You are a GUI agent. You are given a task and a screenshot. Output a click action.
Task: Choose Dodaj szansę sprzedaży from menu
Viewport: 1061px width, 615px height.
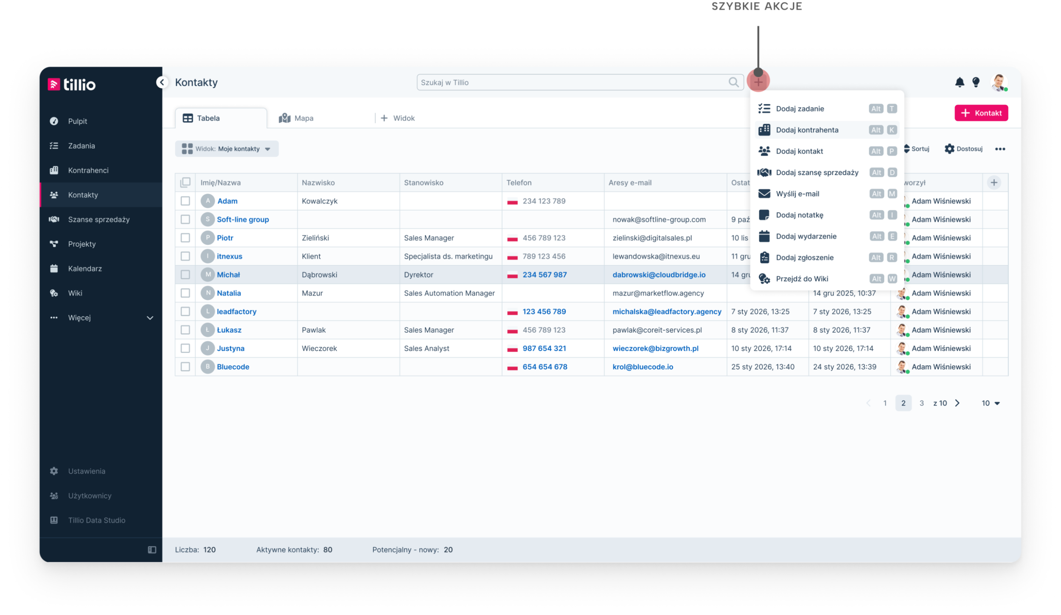(827, 172)
